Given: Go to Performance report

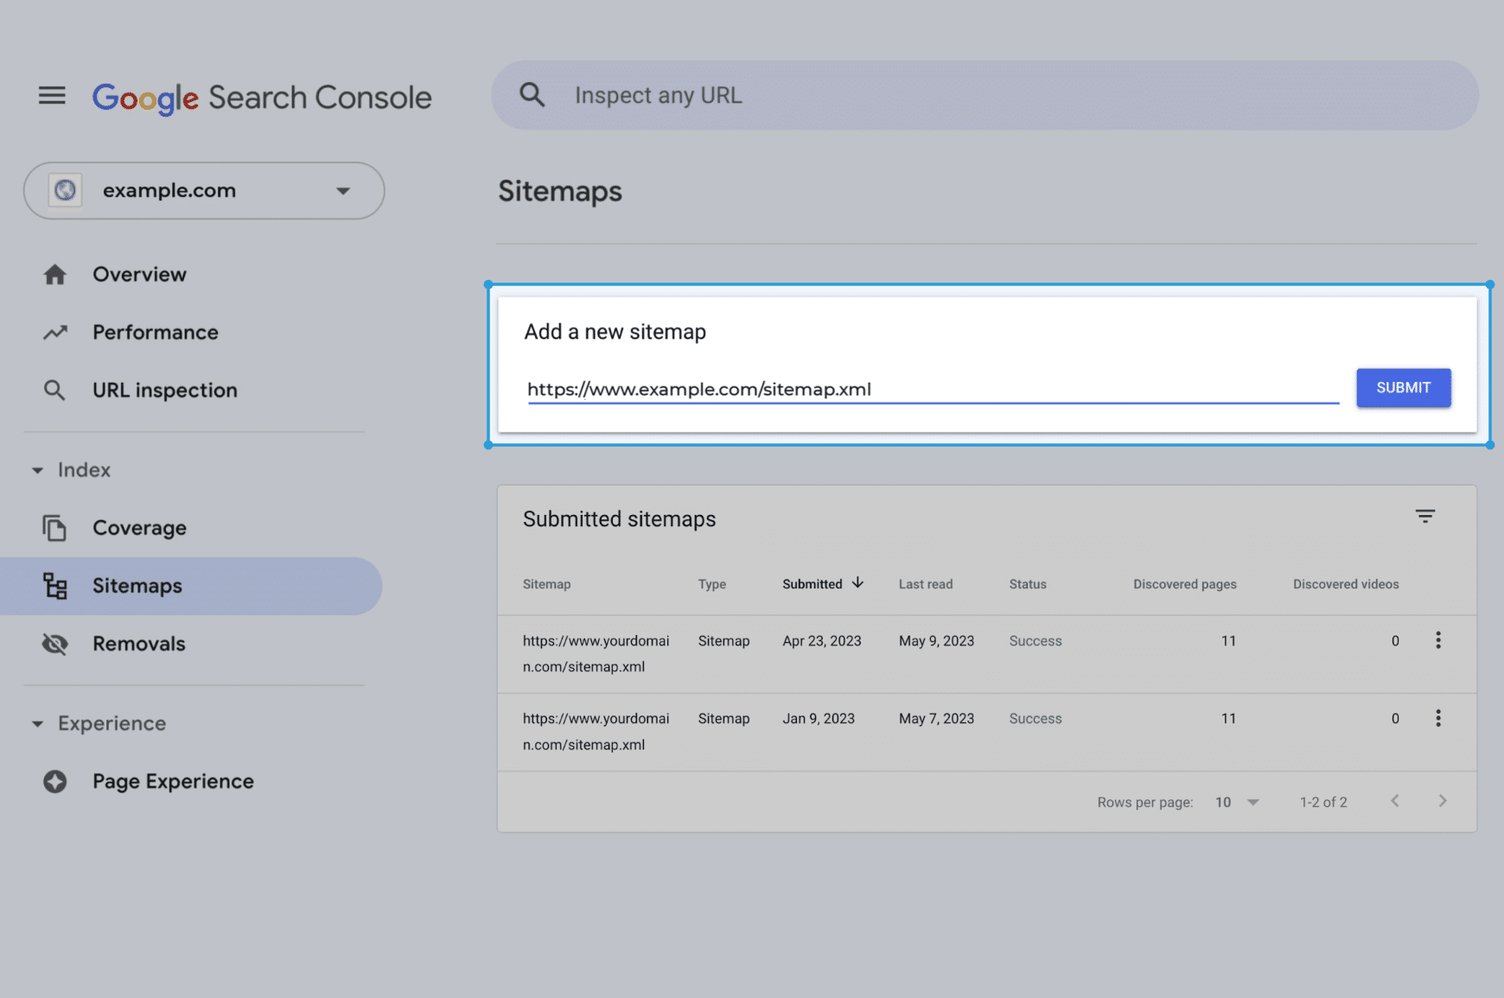Looking at the screenshot, I should pos(156,332).
